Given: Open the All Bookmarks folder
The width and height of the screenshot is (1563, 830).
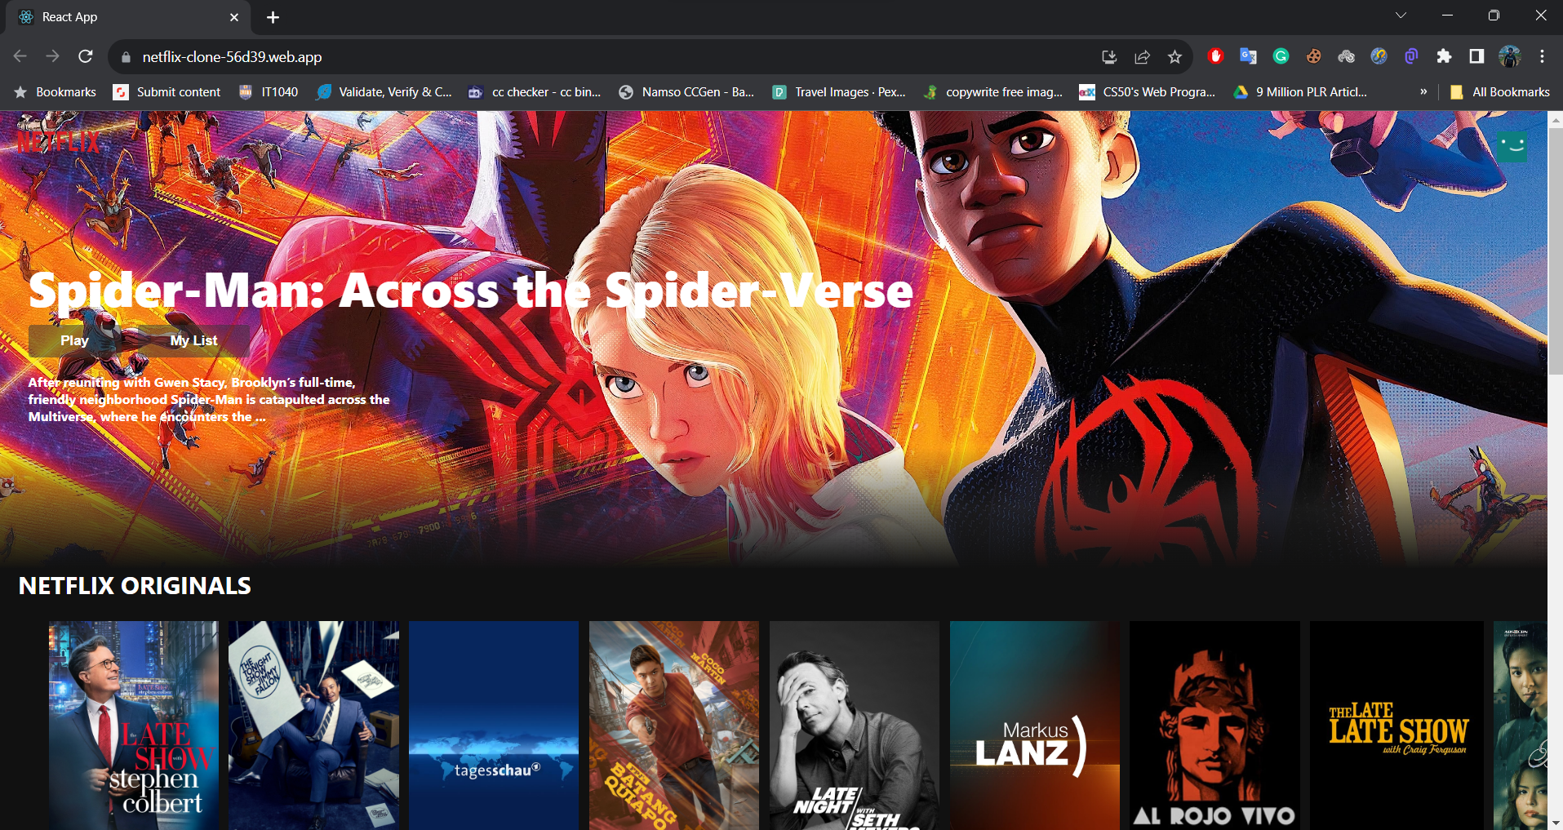Looking at the screenshot, I should click(x=1499, y=92).
